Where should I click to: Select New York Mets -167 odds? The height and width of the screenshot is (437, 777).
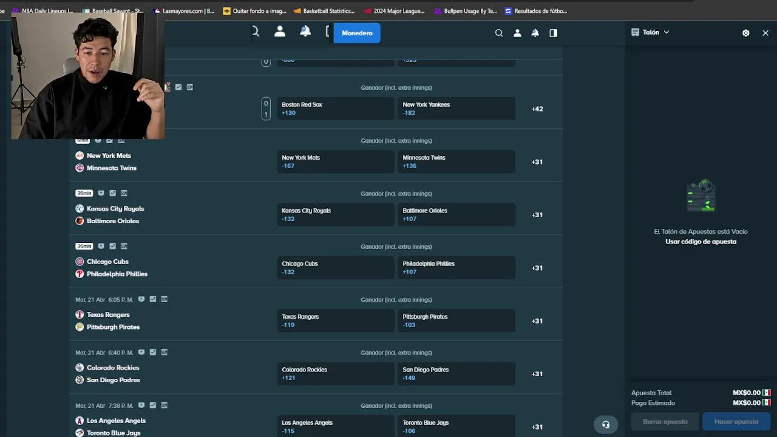pyautogui.click(x=336, y=161)
